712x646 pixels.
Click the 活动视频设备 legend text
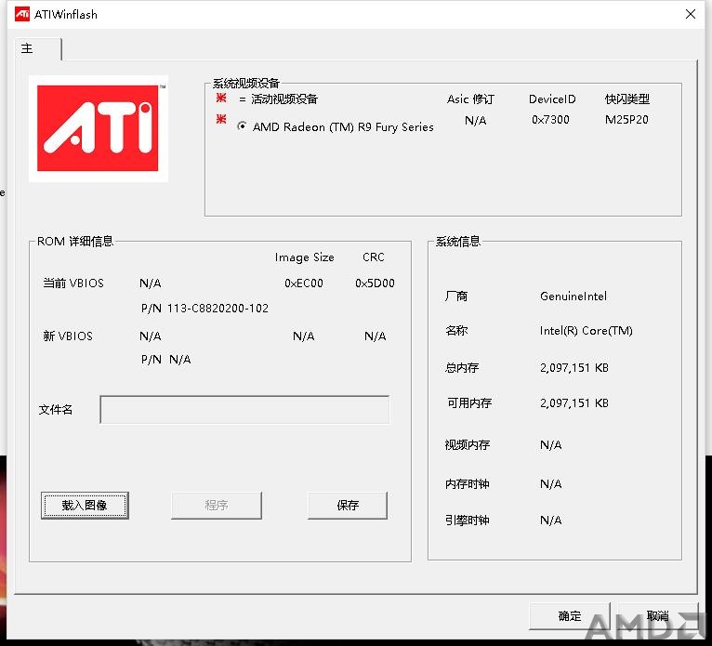284,99
